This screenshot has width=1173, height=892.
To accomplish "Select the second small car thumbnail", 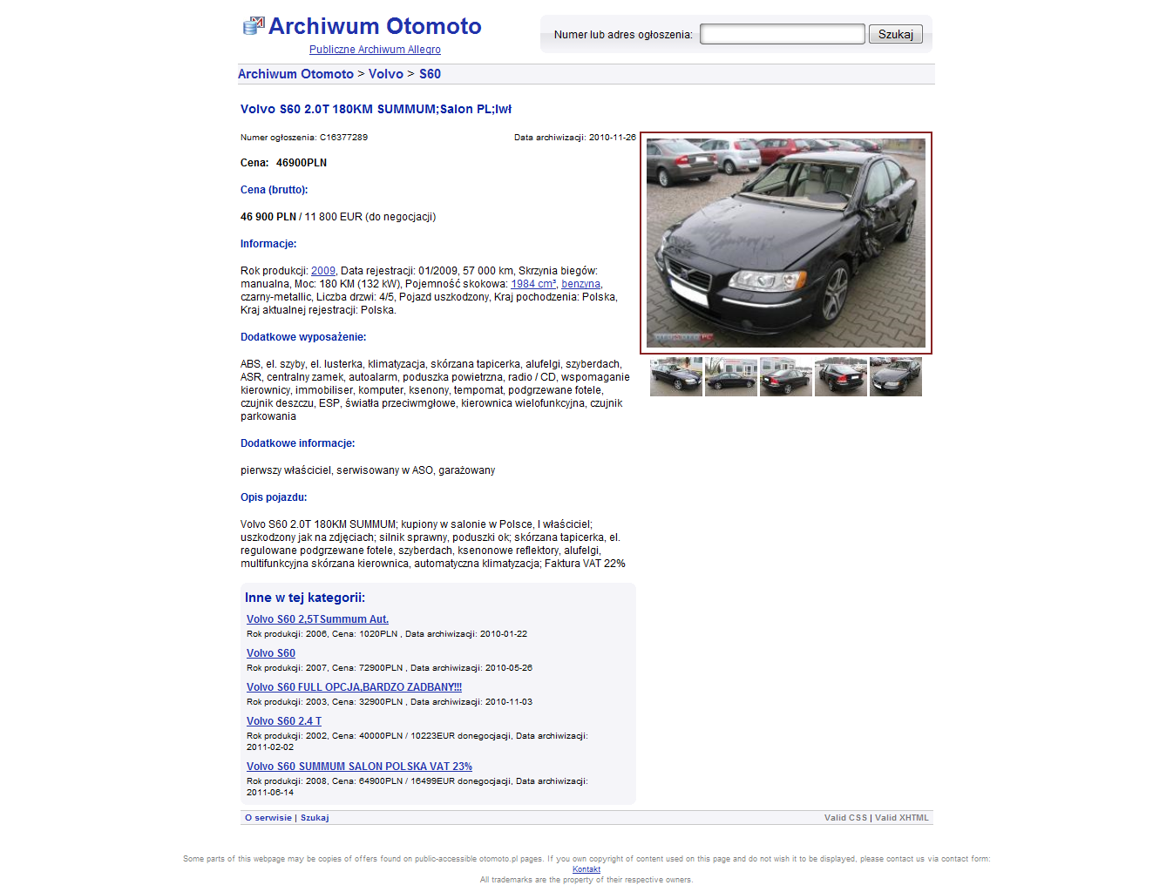I will (731, 377).
